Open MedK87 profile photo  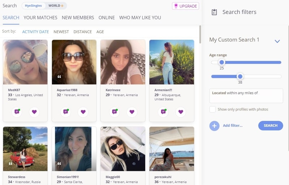(x=25, y=62)
